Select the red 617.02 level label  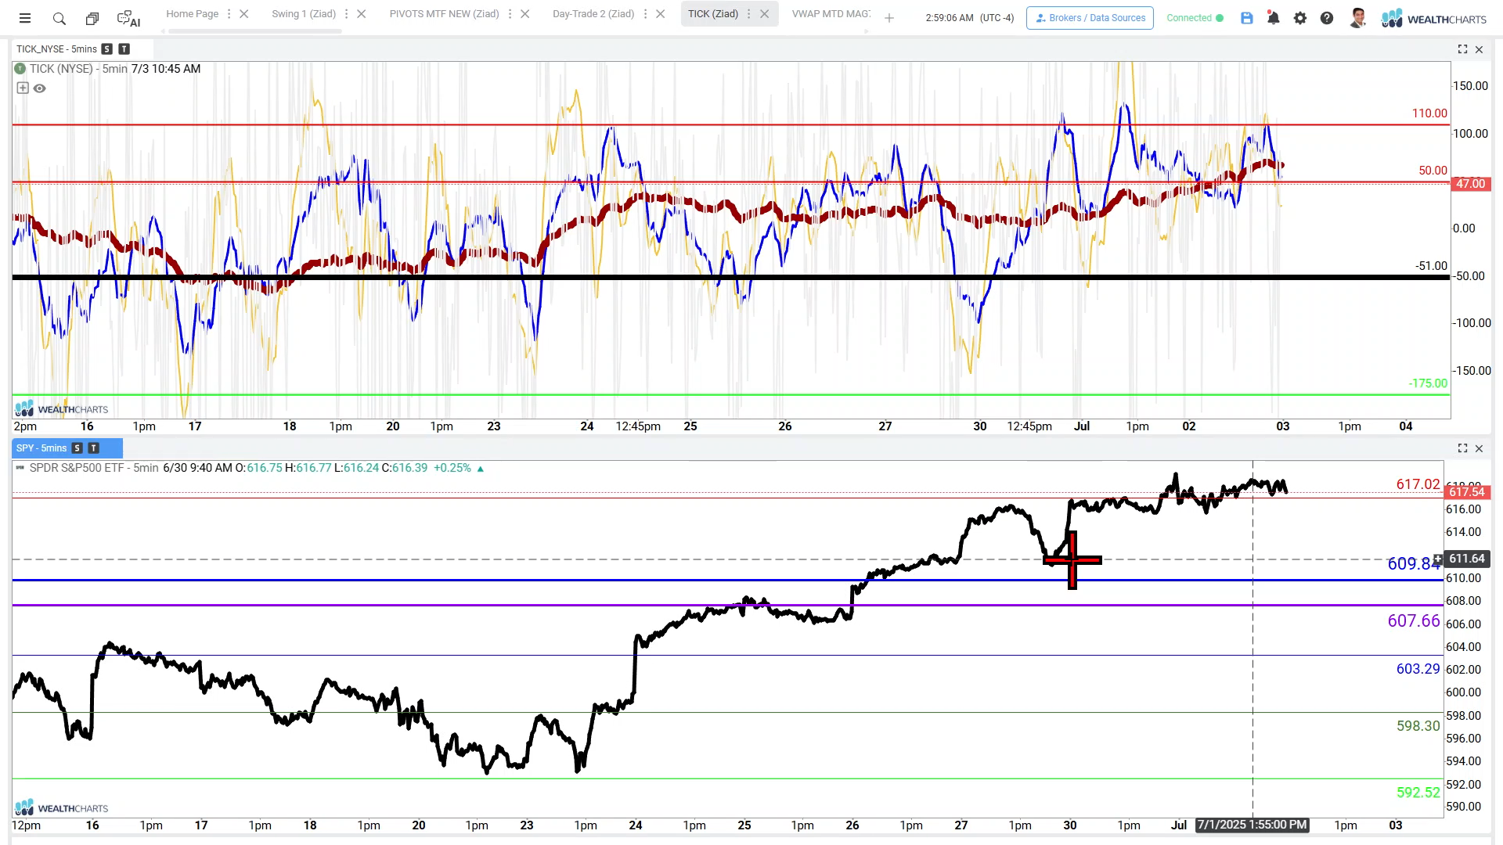(x=1418, y=484)
